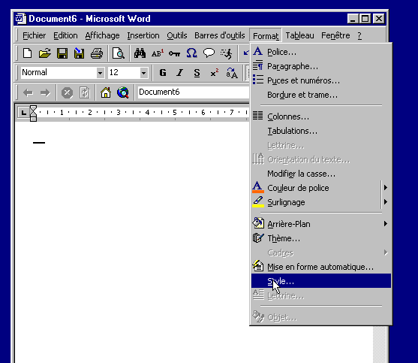The width and height of the screenshot is (418, 363).
Task: Click the change case aA icon
Action: [232, 73]
